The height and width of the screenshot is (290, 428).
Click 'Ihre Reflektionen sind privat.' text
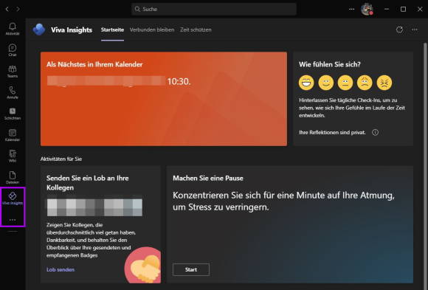click(332, 132)
